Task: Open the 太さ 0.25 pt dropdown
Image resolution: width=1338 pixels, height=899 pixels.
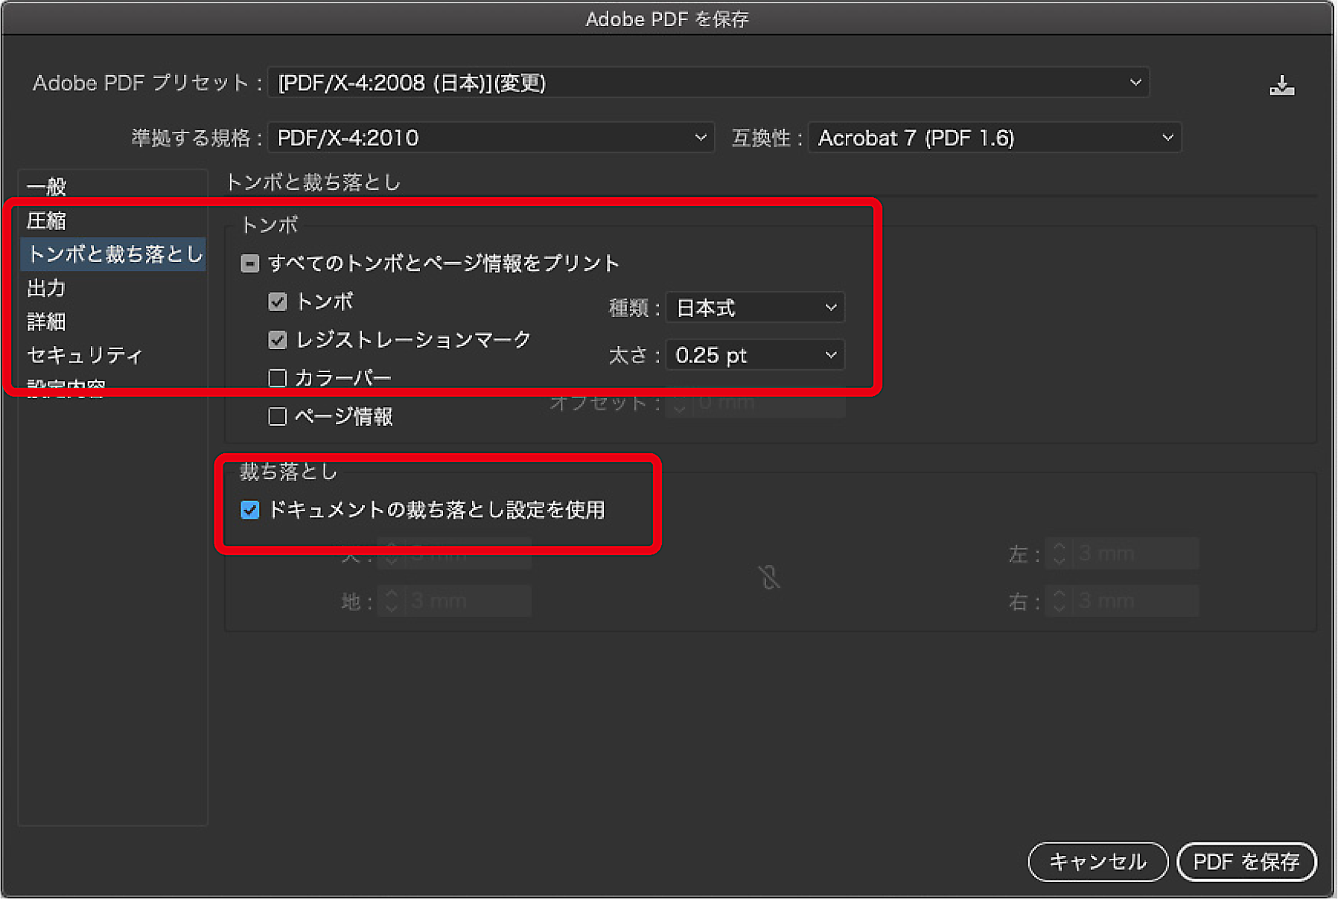Action: (754, 355)
